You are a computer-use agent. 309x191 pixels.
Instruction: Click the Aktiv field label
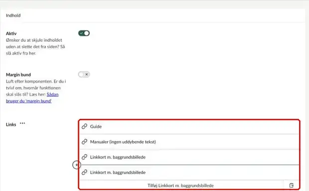[x=11, y=33]
